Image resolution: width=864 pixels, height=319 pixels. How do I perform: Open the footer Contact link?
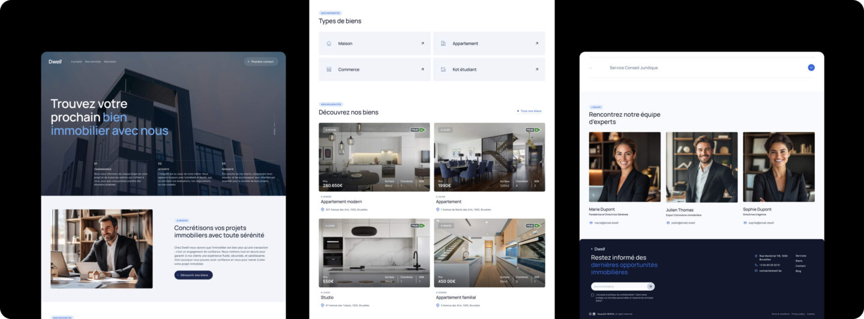pos(800,266)
